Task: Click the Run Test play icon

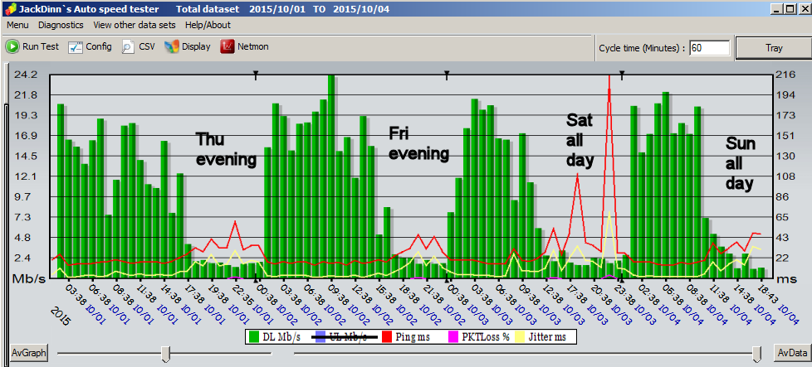Action: tap(13, 47)
